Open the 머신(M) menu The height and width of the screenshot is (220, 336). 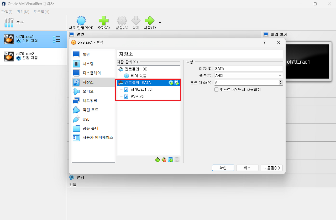(x=23, y=12)
